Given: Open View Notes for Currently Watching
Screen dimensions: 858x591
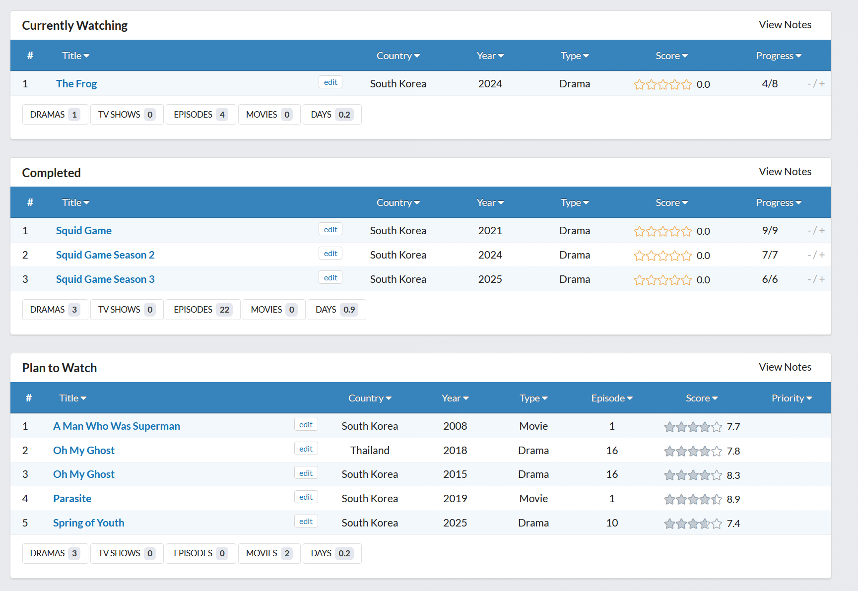Looking at the screenshot, I should pyautogui.click(x=785, y=25).
